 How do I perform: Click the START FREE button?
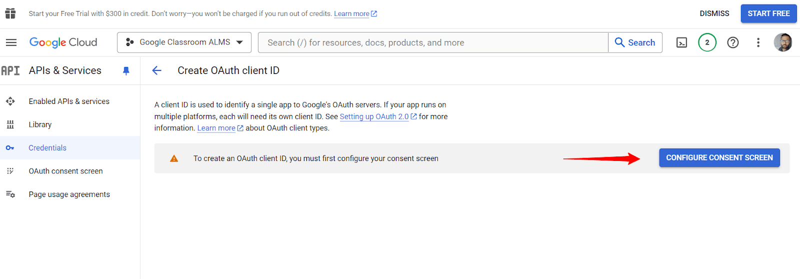768,13
